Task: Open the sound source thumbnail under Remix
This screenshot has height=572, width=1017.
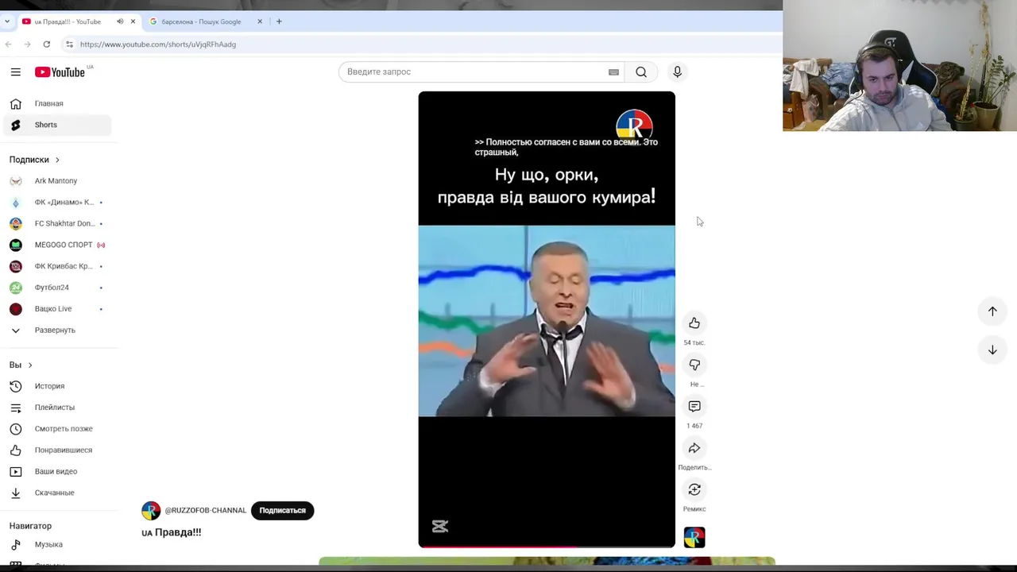Action: [694, 538]
